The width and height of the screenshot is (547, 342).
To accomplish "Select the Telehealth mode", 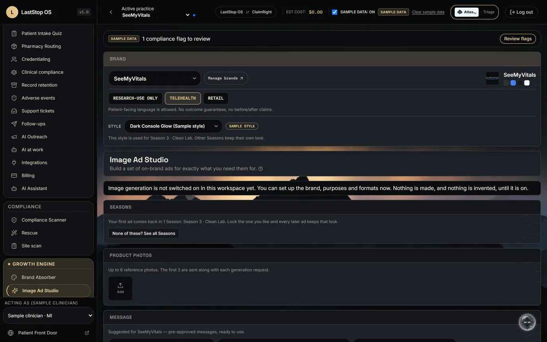I will 183,98.
